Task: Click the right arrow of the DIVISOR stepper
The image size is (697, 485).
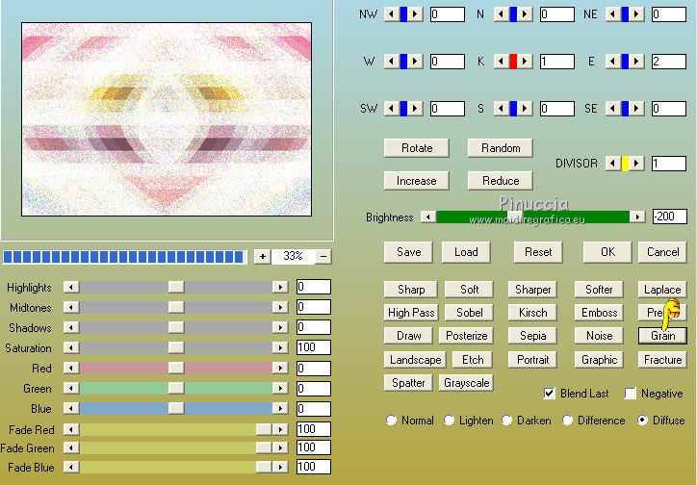Action: [x=637, y=165]
